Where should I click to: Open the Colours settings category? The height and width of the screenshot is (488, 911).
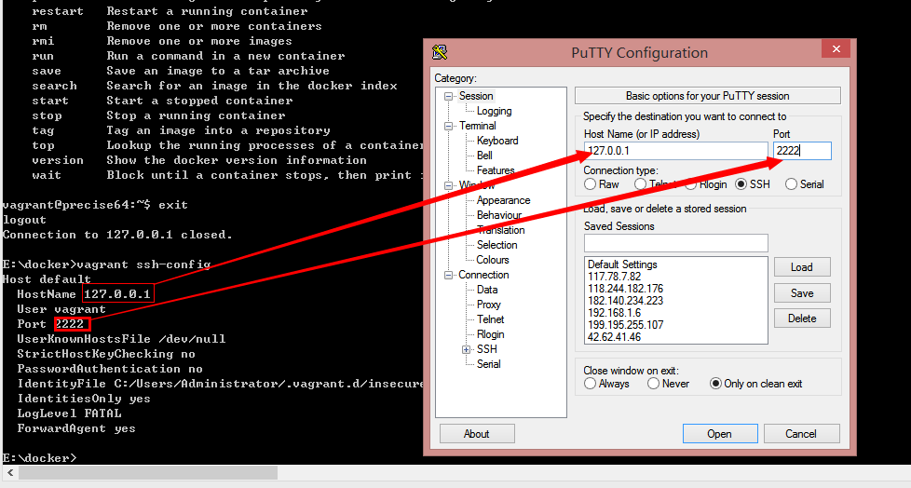click(493, 260)
